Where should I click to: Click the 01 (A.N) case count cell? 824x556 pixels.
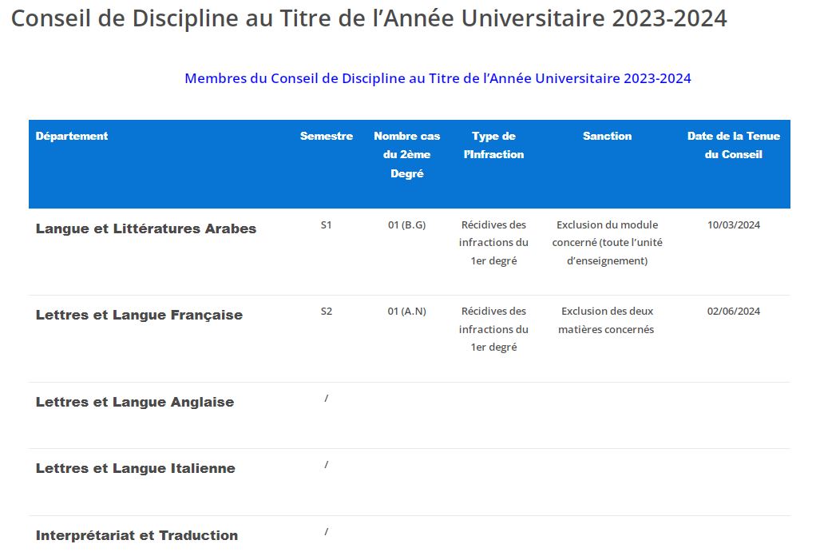click(x=407, y=311)
